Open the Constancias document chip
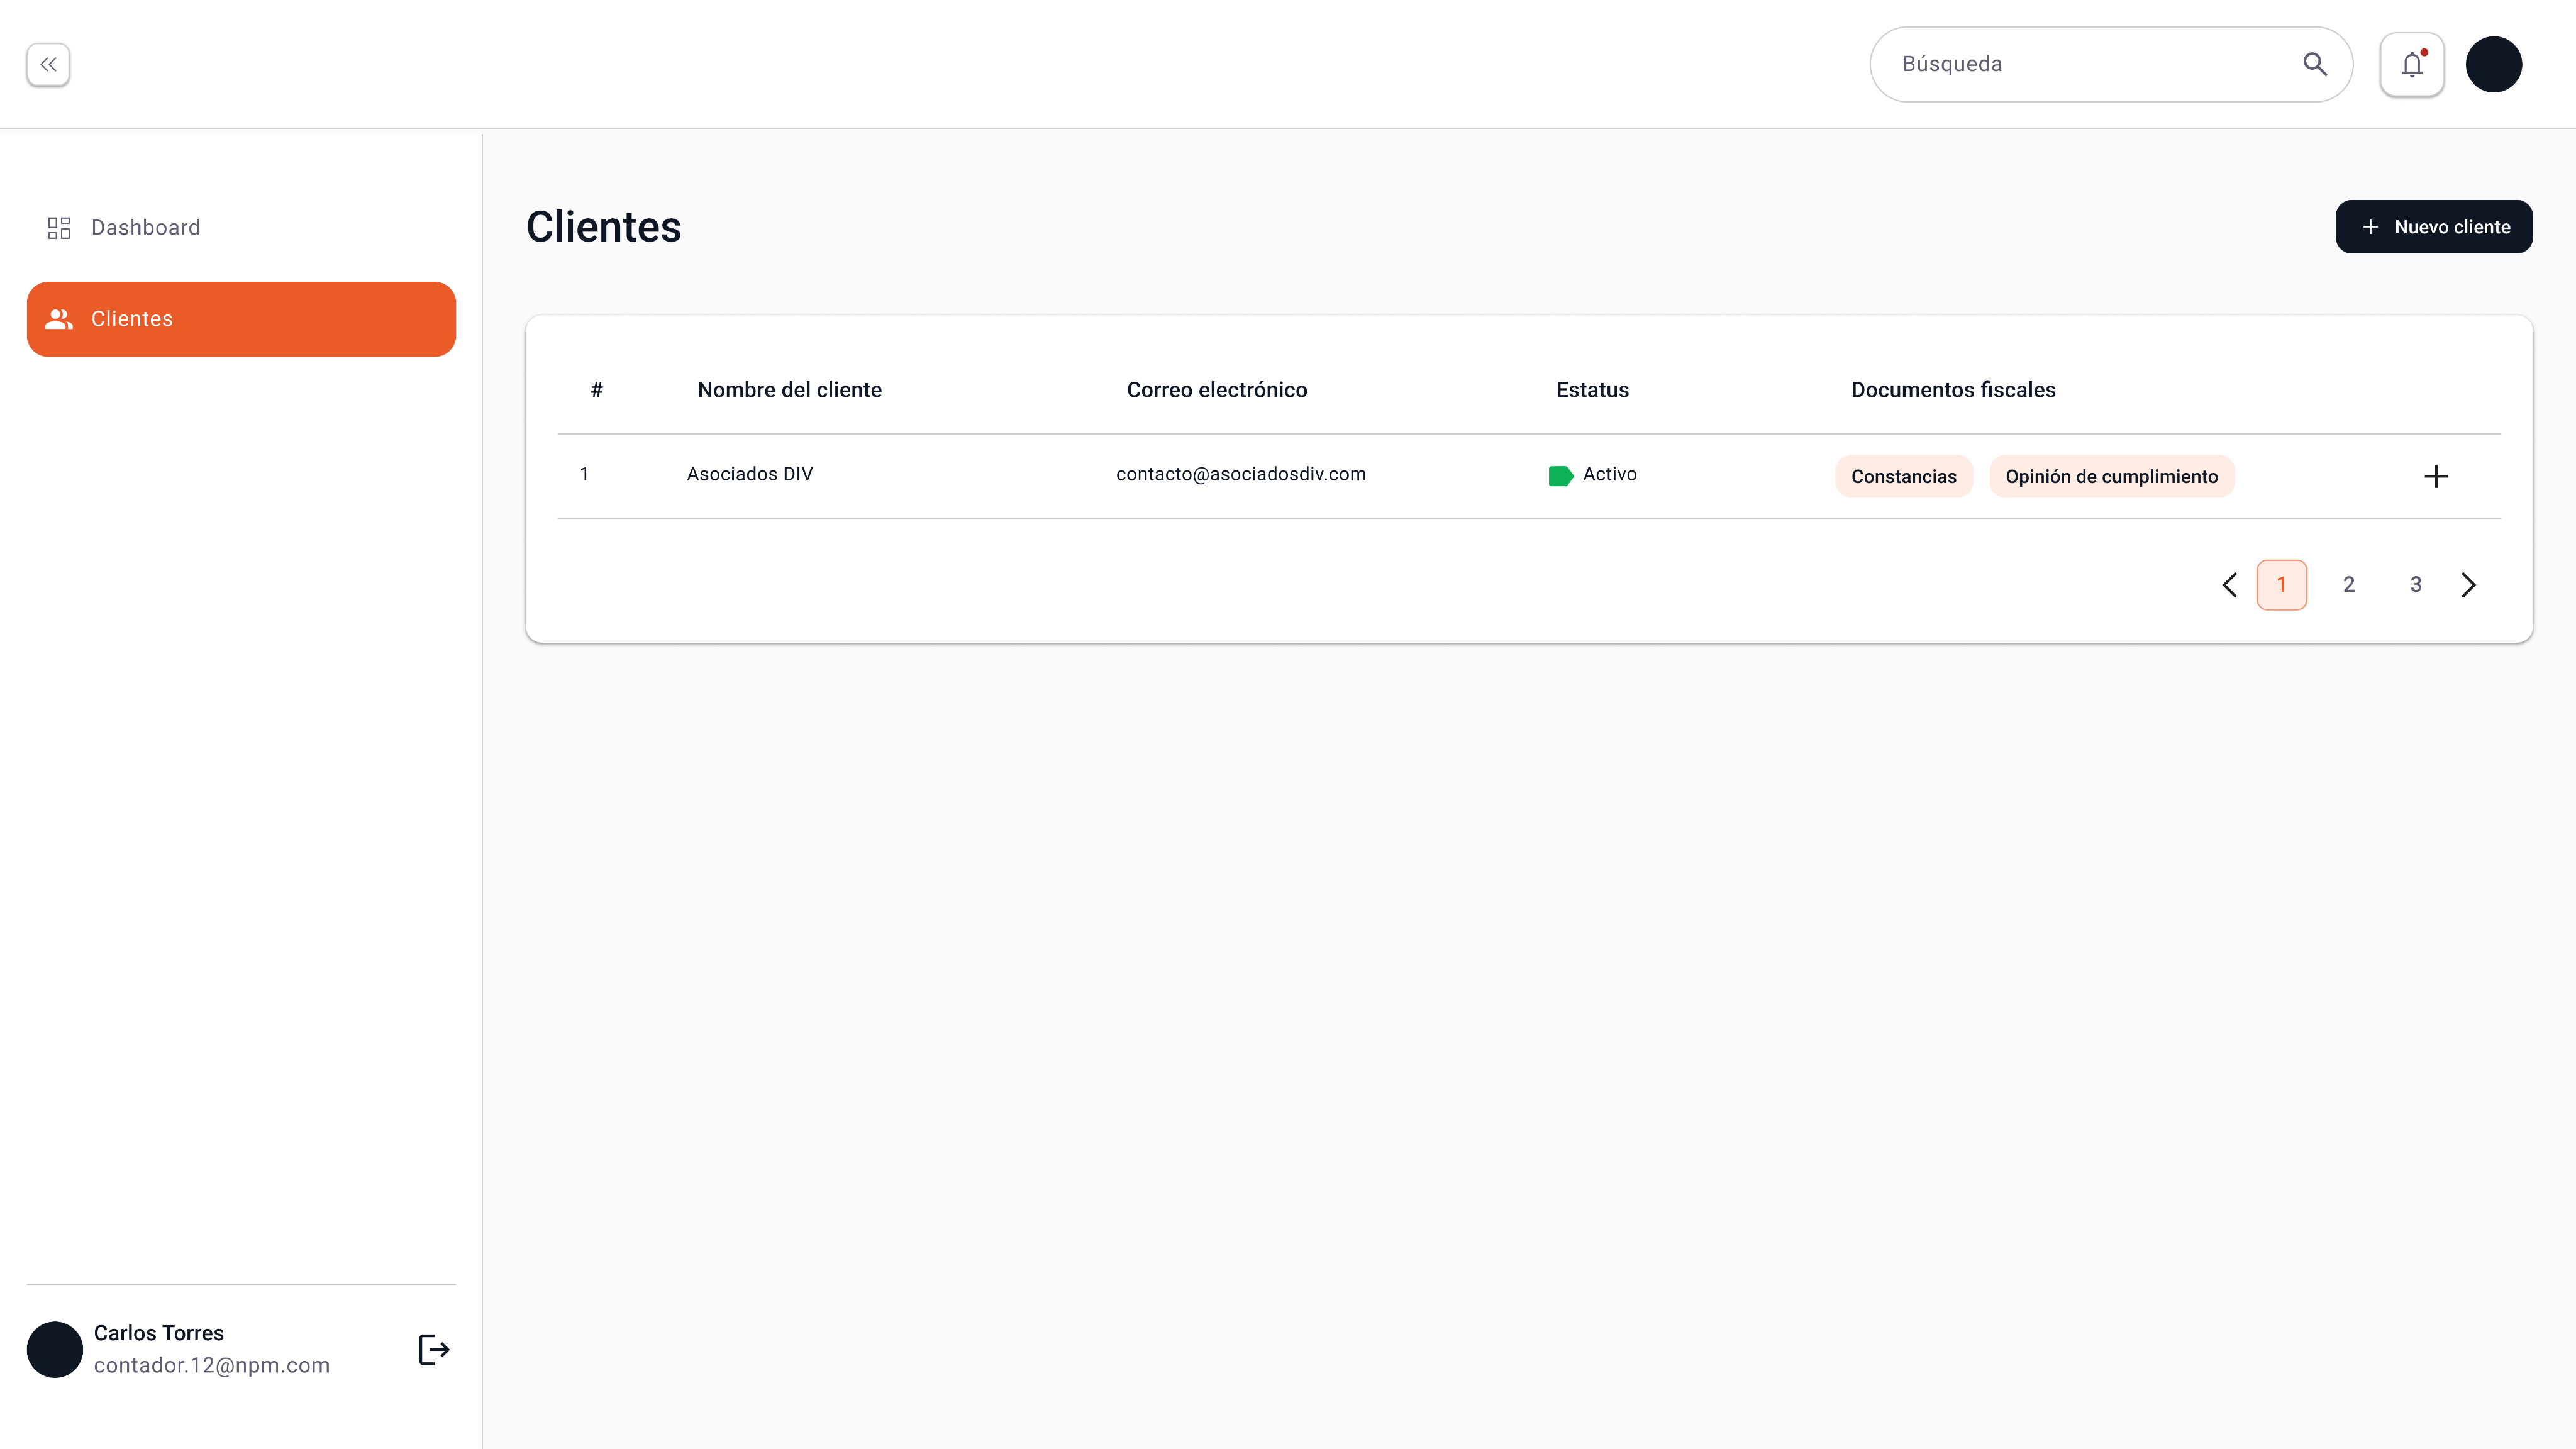Image resolution: width=2576 pixels, height=1449 pixels. tap(1903, 476)
